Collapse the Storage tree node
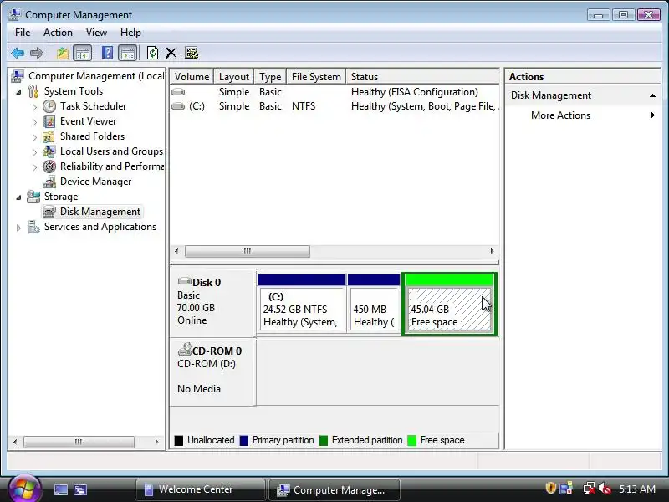The image size is (669, 502). point(18,197)
